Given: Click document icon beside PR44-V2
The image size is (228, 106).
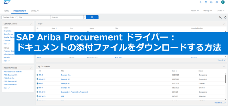Looking at the screenshot, I should (37, 79).
